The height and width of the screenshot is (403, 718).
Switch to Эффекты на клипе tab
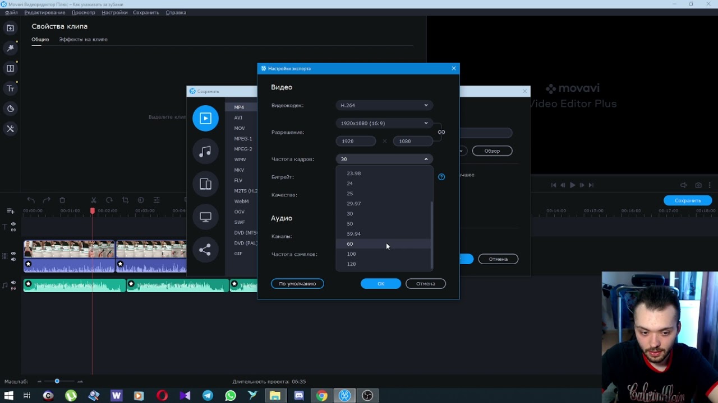[83, 39]
